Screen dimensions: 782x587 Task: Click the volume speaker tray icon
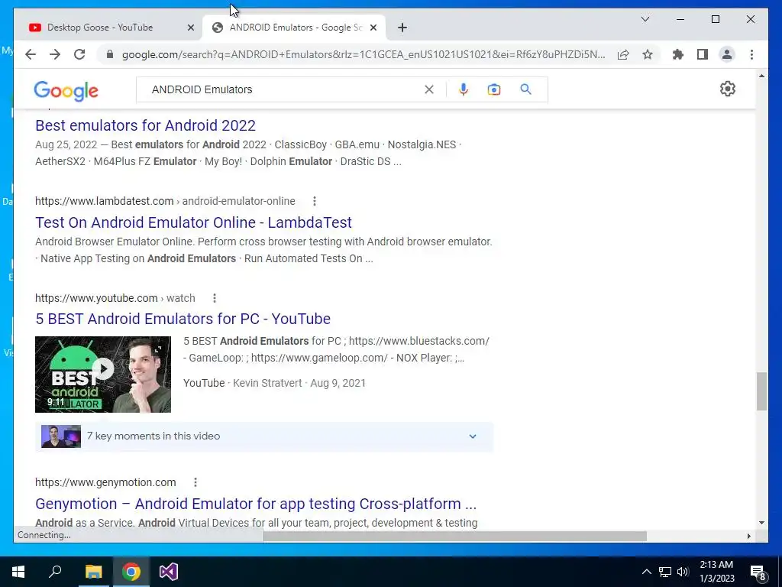pos(683,572)
